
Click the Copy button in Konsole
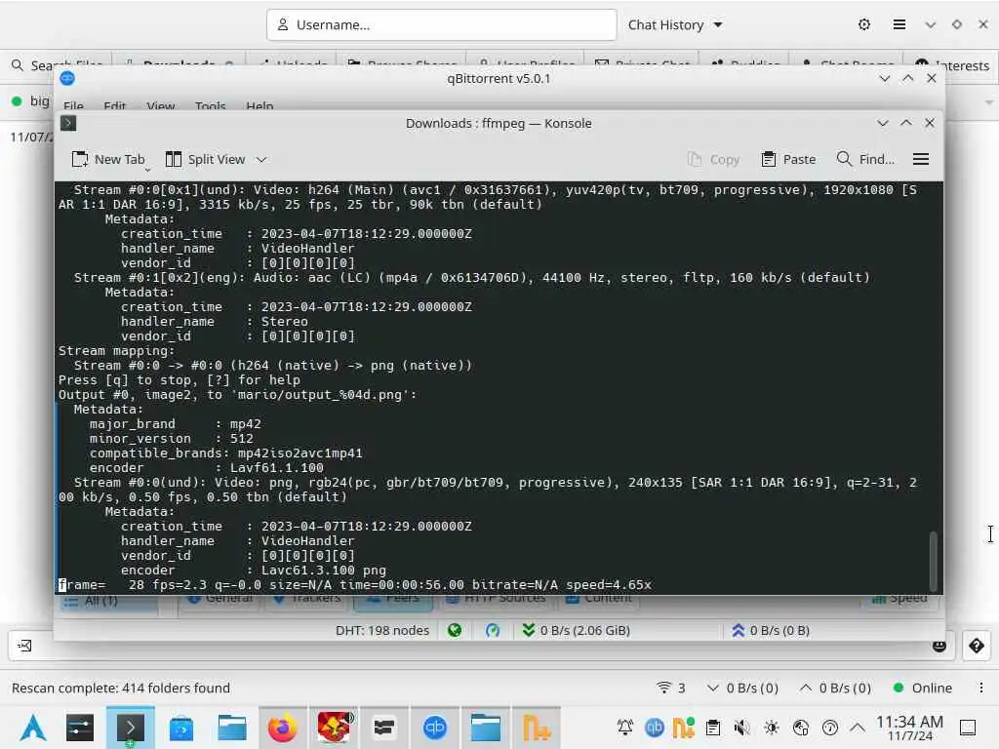click(713, 159)
